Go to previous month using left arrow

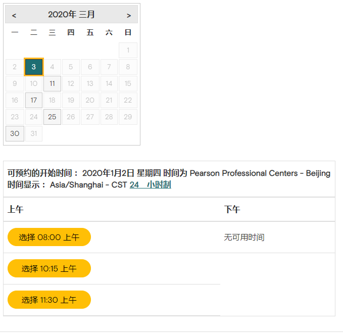pyautogui.click(x=14, y=15)
